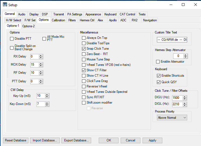201x146 pixels.
Task: Click the Reset Database button
Action: (x=16, y=140)
